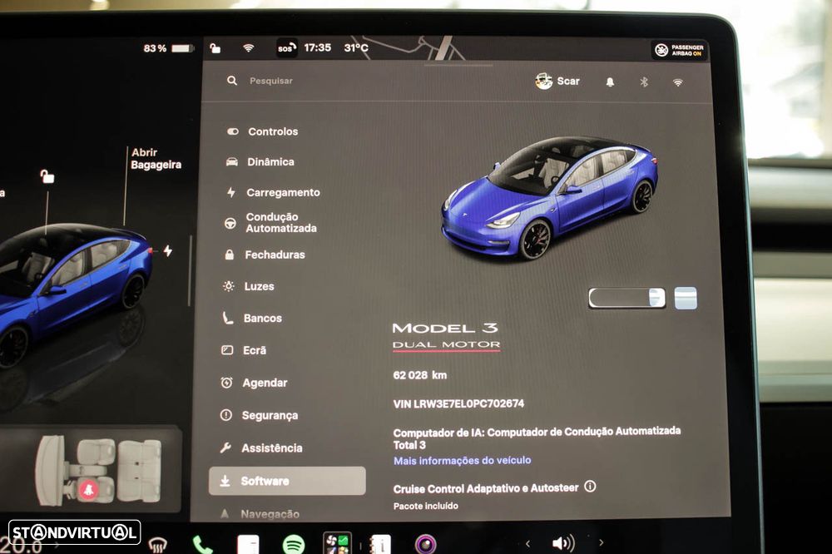
Task: Tap the Passenger Airbag ON indicator
Action: coord(680,51)
